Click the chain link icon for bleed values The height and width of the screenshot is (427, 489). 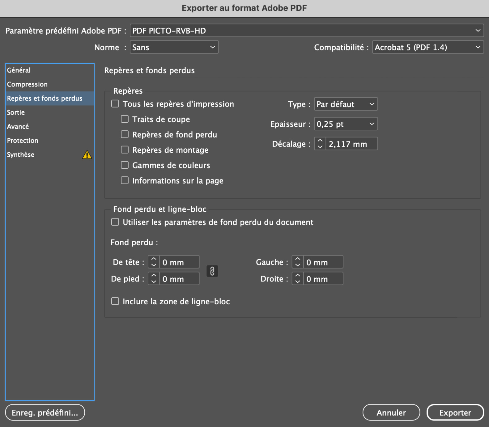pos(212,271)
